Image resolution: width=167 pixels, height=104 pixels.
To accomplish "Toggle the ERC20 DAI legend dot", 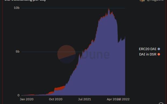I will coord(159,49).
